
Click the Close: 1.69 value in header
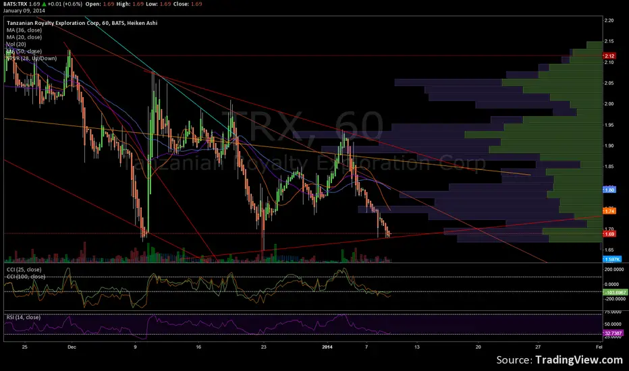click(x=188, y=4)
